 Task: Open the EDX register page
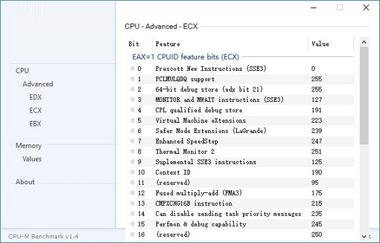pos(35,97)
